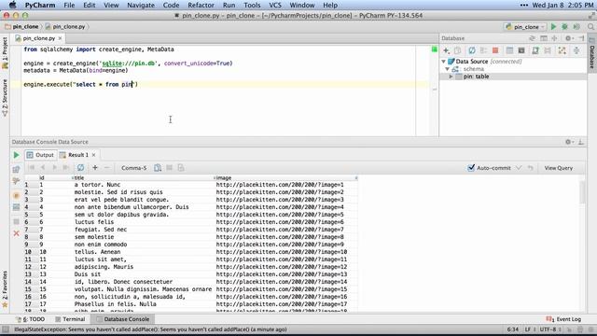
Task: Click the LF line separator in status bar
Action: [x=529, y=329]
